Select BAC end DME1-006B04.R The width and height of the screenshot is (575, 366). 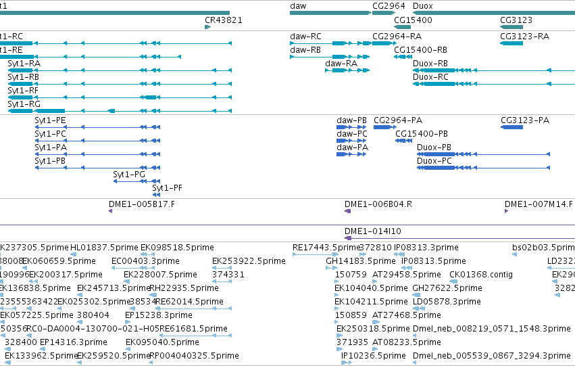coord(378,204)
